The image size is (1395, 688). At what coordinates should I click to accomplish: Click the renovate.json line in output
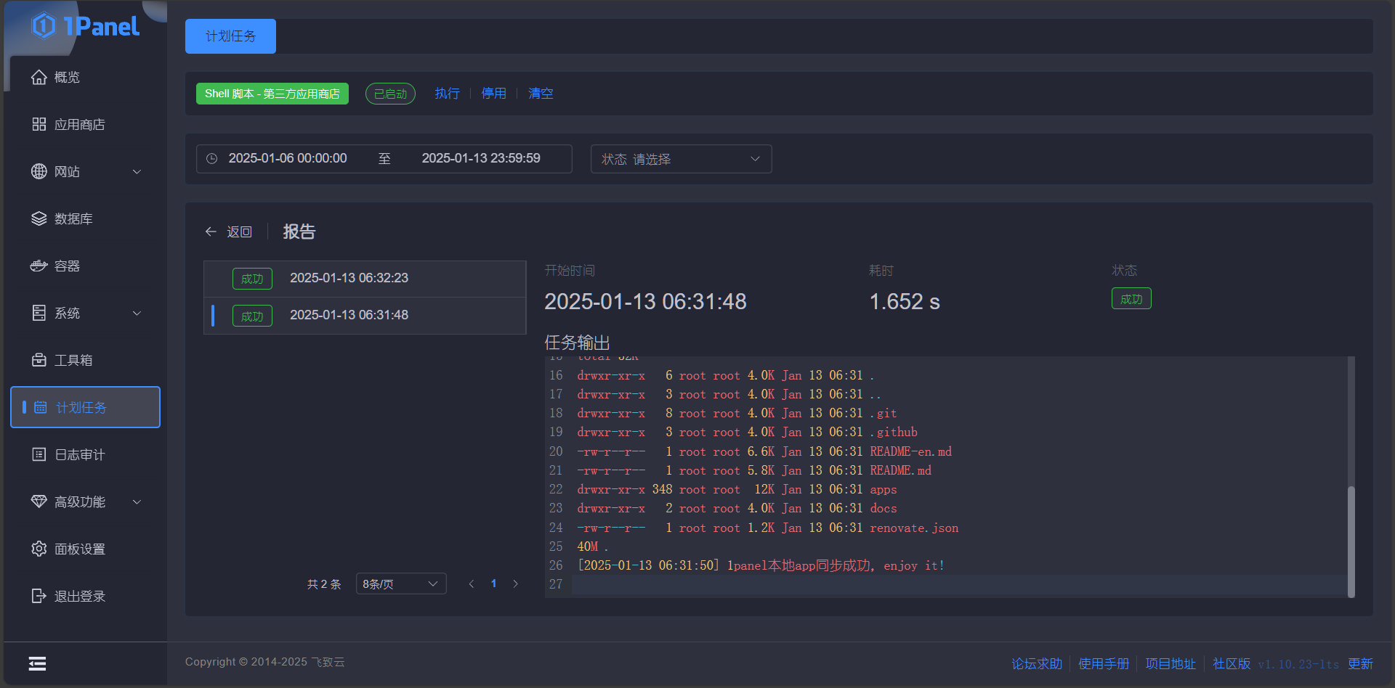768,528
